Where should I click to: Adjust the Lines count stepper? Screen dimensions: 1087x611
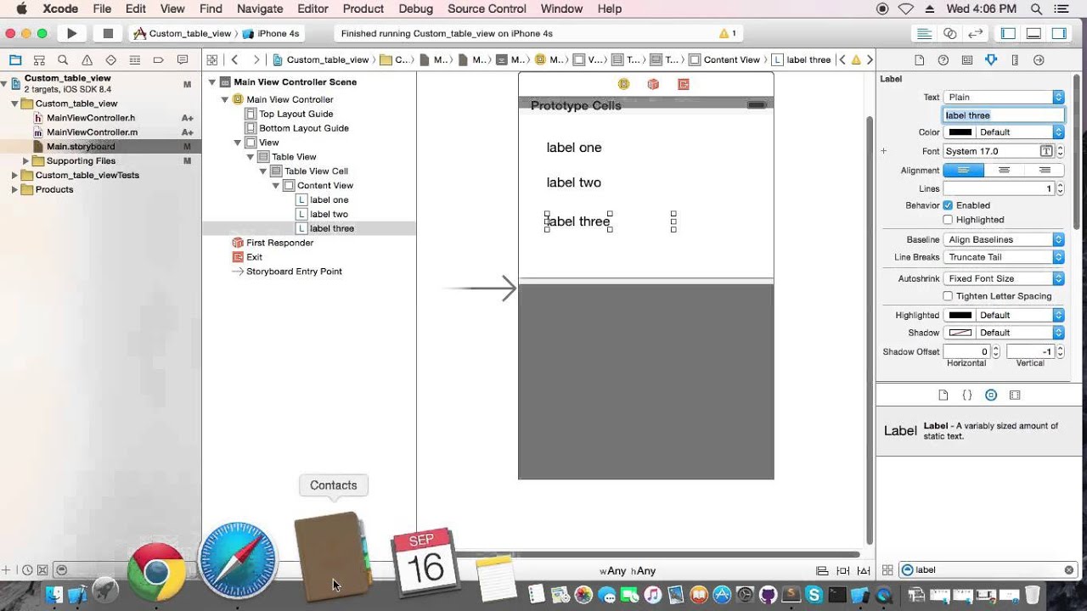point(1059,189)
